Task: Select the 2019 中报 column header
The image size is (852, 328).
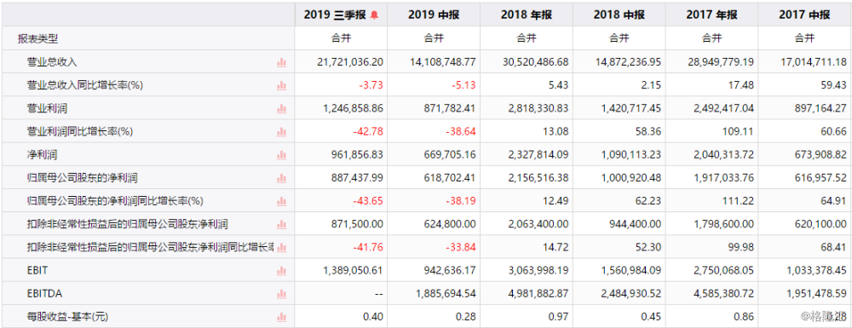Action: pyautogui.click(x=434, y=15)
